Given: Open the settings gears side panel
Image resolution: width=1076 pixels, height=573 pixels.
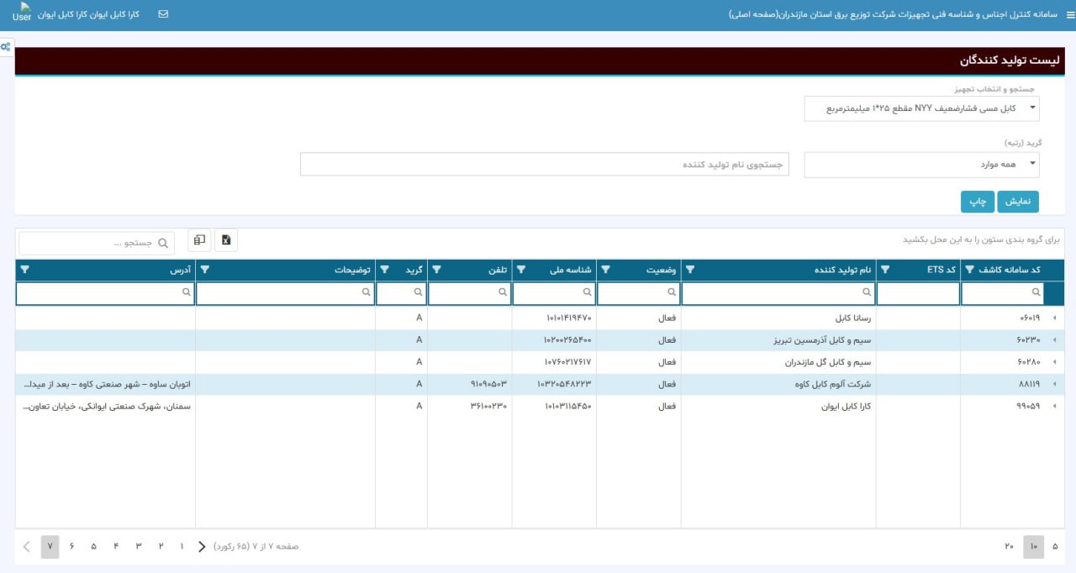Looking at the screenshot, I should [x=6, y=46].
